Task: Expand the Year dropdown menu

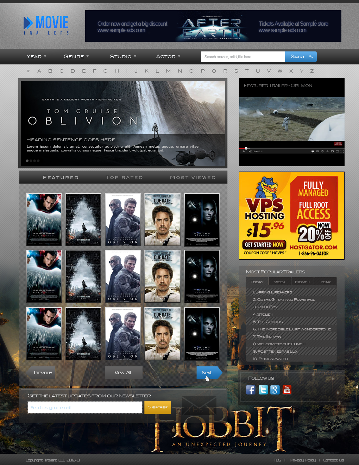Action: pos(36,56)
